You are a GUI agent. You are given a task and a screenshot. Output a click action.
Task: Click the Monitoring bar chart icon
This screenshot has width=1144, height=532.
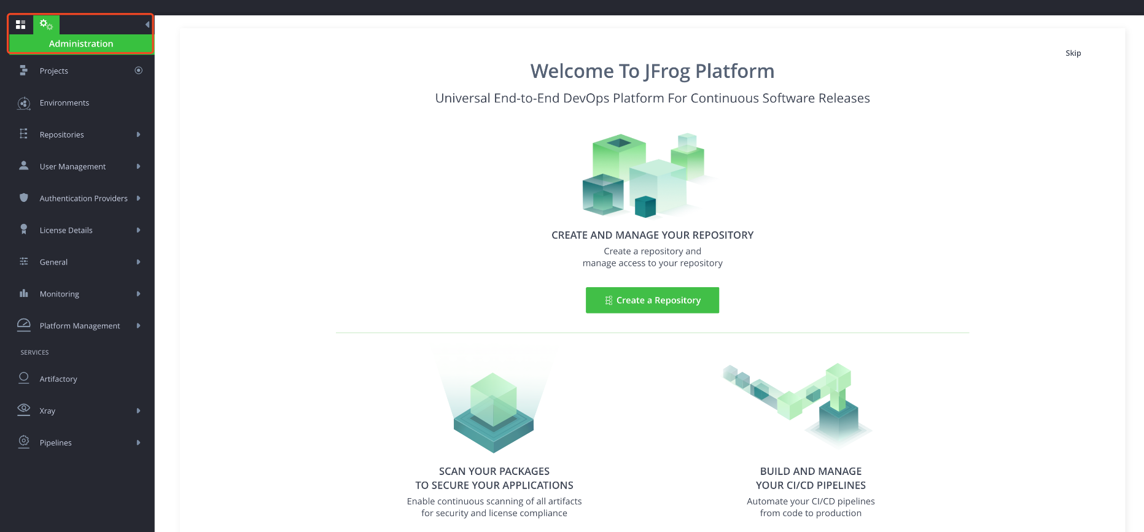23,293
